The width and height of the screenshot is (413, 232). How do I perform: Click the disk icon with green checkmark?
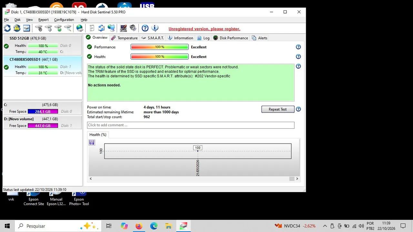click(x=58, y=28)
